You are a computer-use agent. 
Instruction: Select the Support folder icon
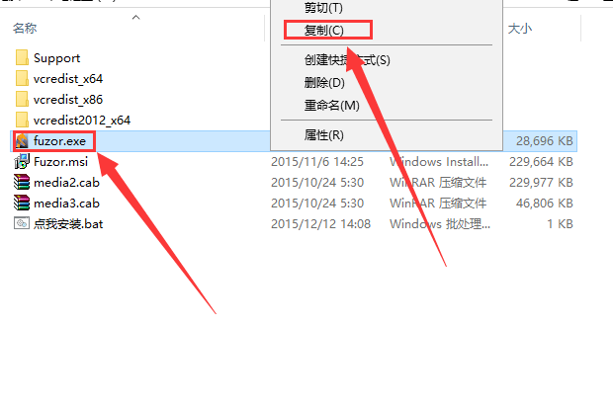[22, 58]
